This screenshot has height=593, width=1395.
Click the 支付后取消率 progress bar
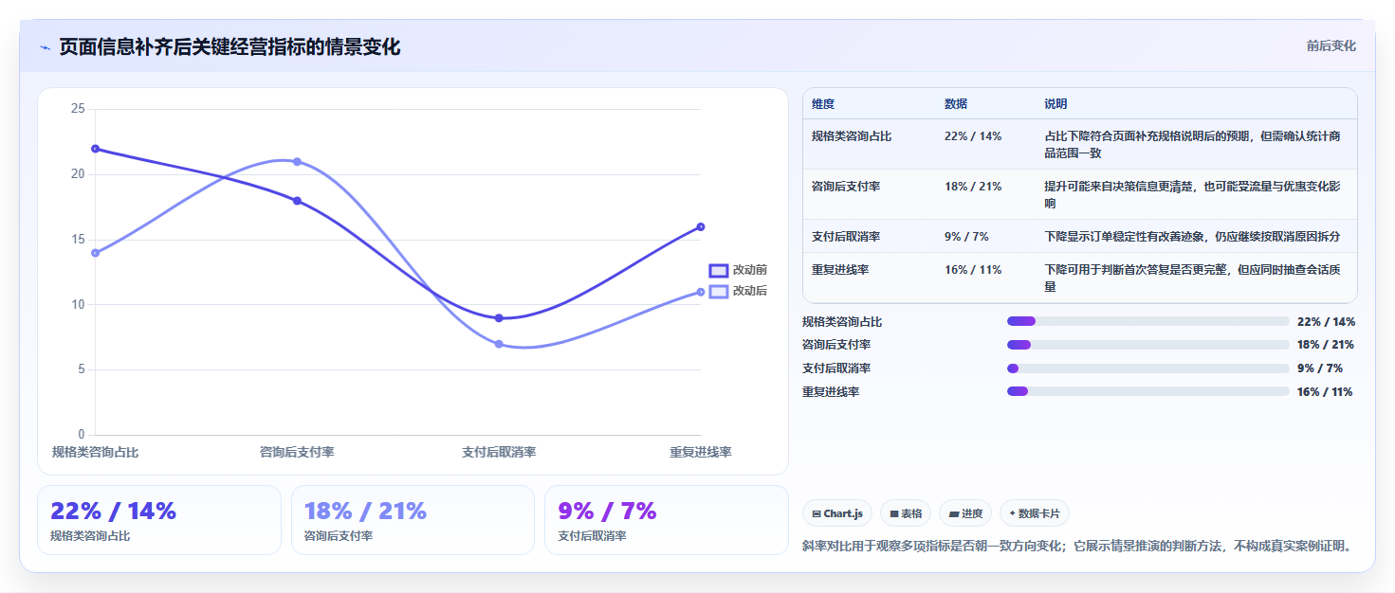[1147, 368]
